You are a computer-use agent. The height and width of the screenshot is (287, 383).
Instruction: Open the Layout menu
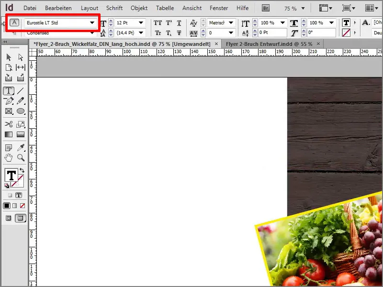coord(90,8)
